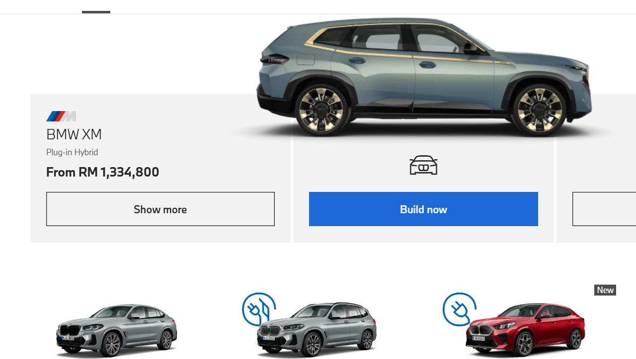
Task: Click the charging flap on the XM fender
Action: pos(306,59)
